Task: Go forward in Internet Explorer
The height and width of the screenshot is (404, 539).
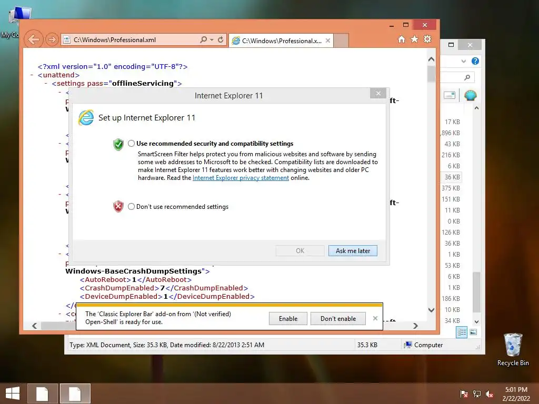Action: click(x=52, y=40)
